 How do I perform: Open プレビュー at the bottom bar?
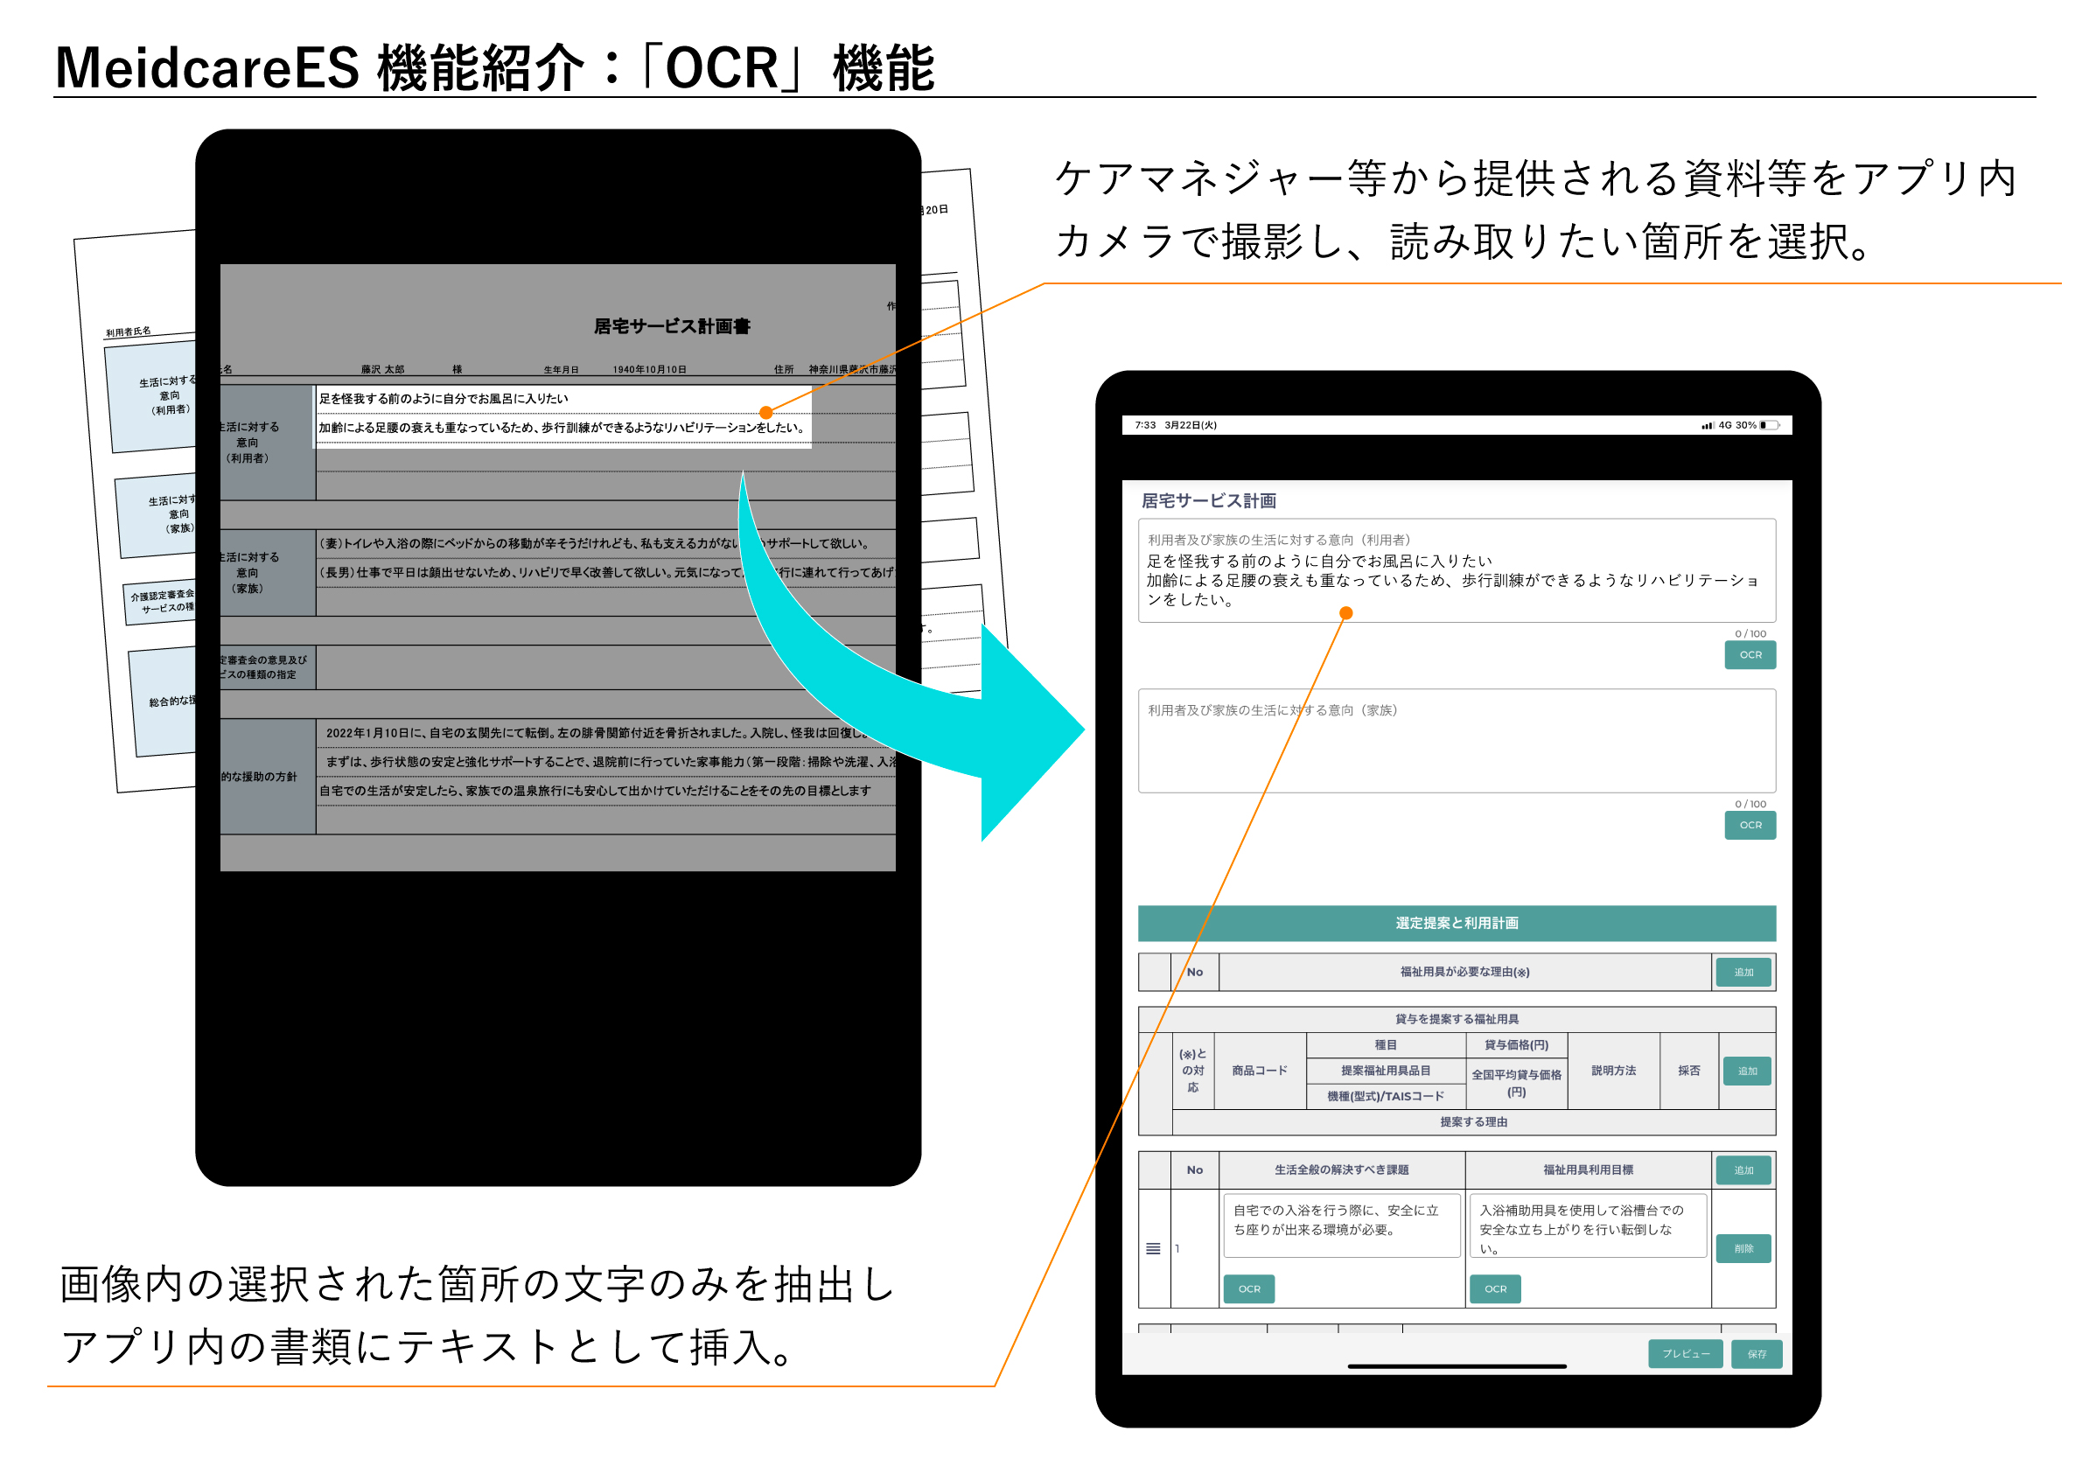pos(1685,1354)
